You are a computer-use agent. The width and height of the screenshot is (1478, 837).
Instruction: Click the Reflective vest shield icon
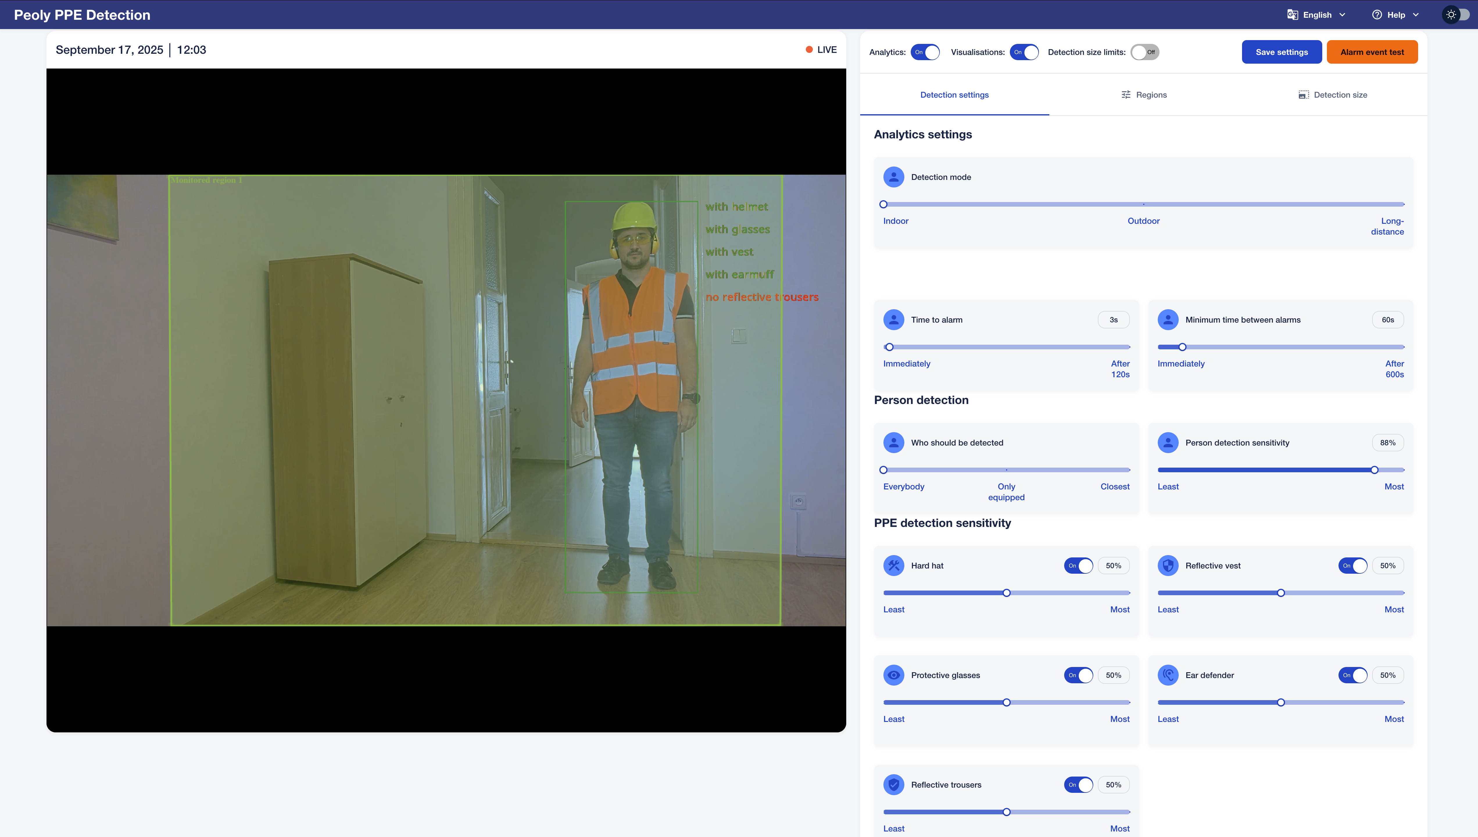tap(1168, 566)
